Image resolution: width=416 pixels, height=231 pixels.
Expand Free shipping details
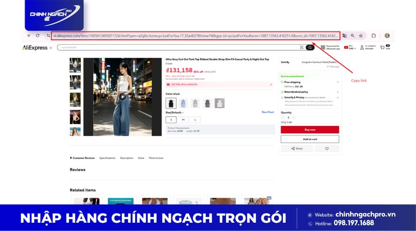click(337, 82)
